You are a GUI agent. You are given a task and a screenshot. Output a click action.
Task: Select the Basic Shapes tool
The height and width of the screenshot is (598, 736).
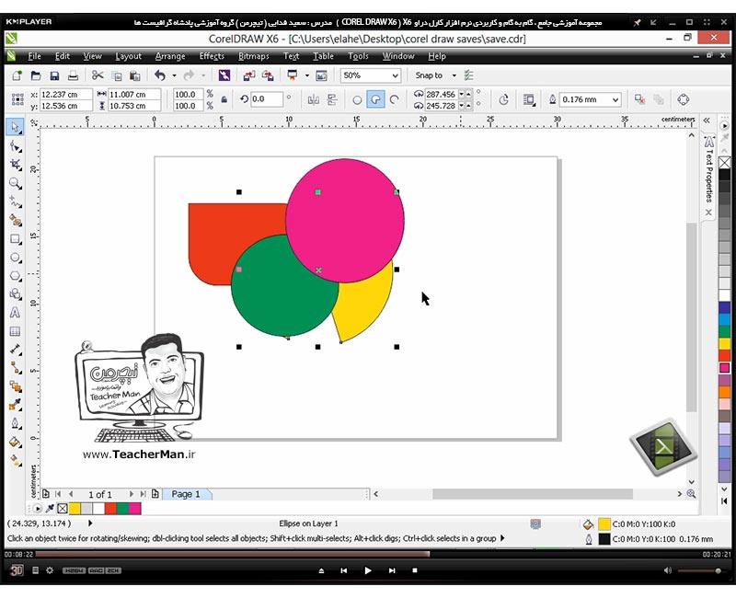15,294
